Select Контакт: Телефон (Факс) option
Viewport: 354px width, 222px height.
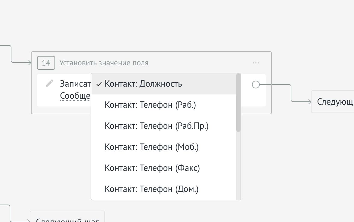(152, 168)
